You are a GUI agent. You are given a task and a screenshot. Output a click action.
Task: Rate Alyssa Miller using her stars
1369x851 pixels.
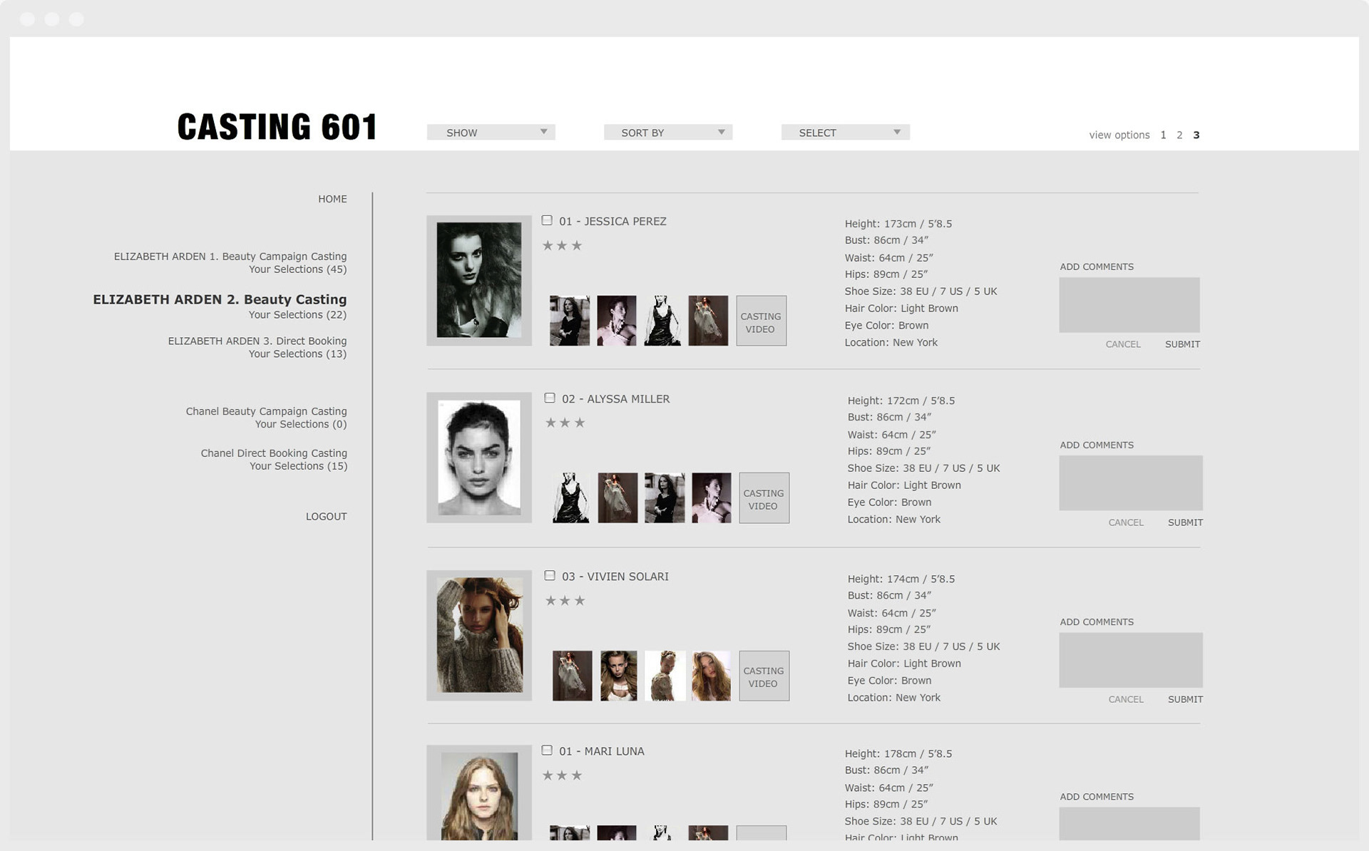coord(565,423)
